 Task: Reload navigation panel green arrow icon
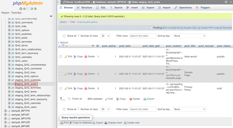click(x=35, y=9)
